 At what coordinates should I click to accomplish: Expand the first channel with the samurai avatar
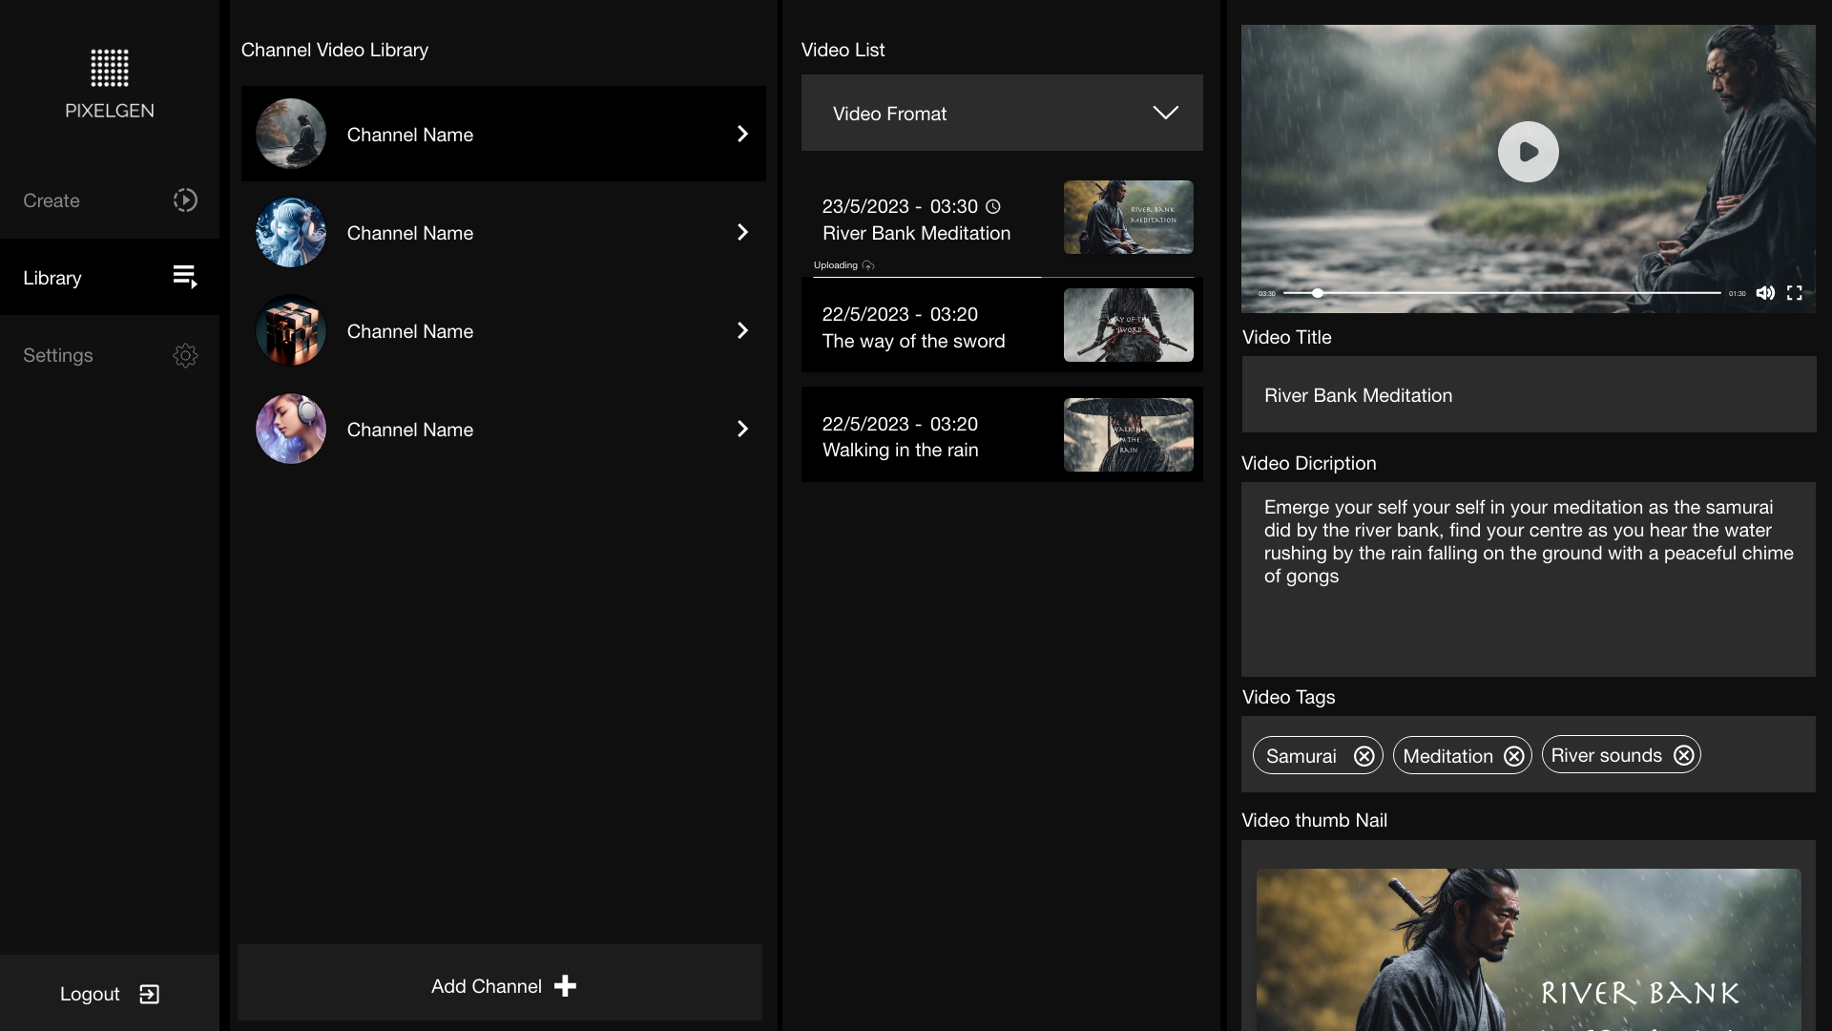coord(742,134)
